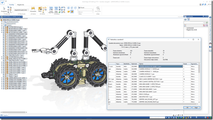The height and width of the screenshot is (120, 213).
Task: Click OK in the statistics dialog
Action: click(187, 107)
